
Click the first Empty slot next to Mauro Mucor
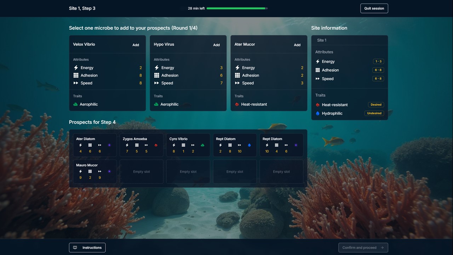pyautogui.click(x=142, y=171)
